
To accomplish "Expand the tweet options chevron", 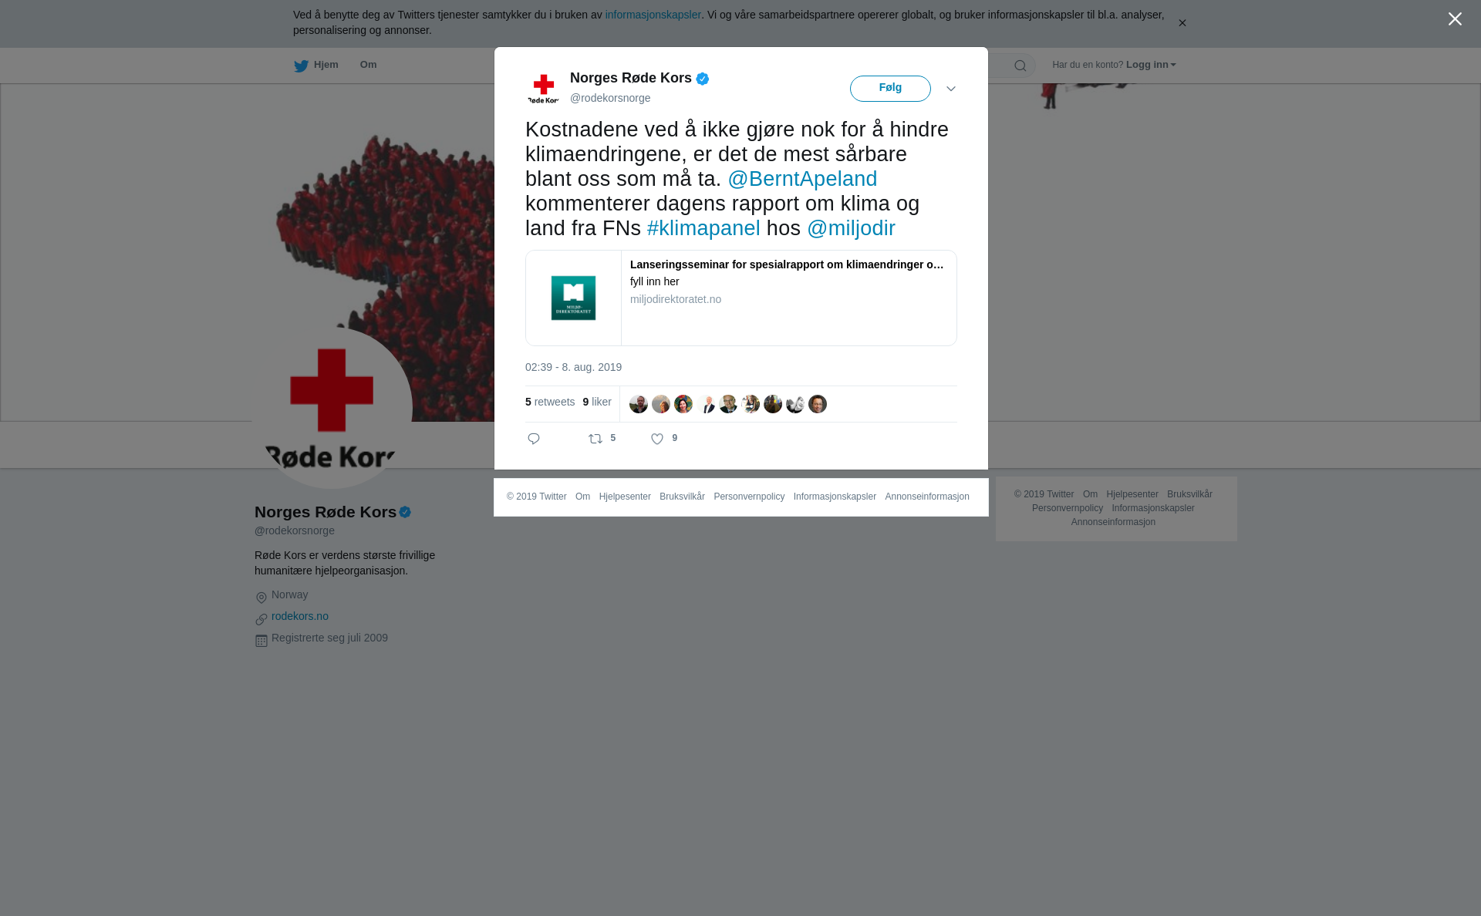I will tap(951, 89).
